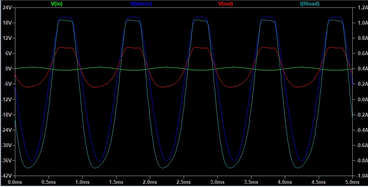Click the -36V left axis label

[6, 160]
